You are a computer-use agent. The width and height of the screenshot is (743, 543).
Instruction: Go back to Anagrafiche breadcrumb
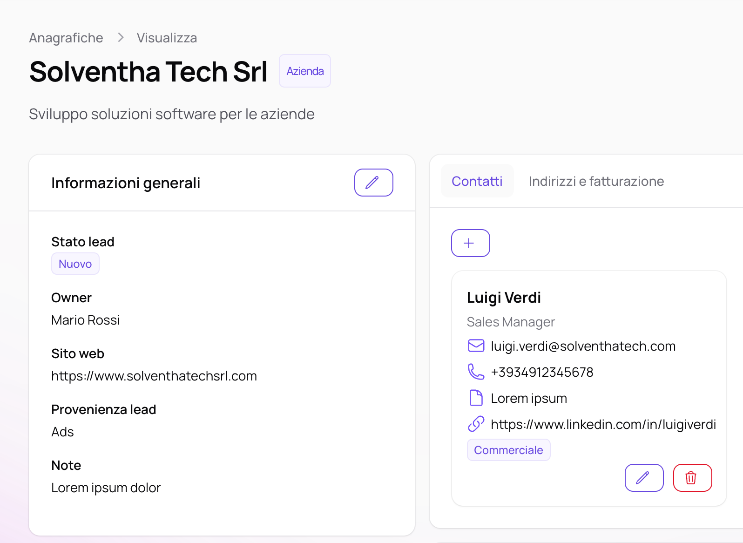click(66, 38)
